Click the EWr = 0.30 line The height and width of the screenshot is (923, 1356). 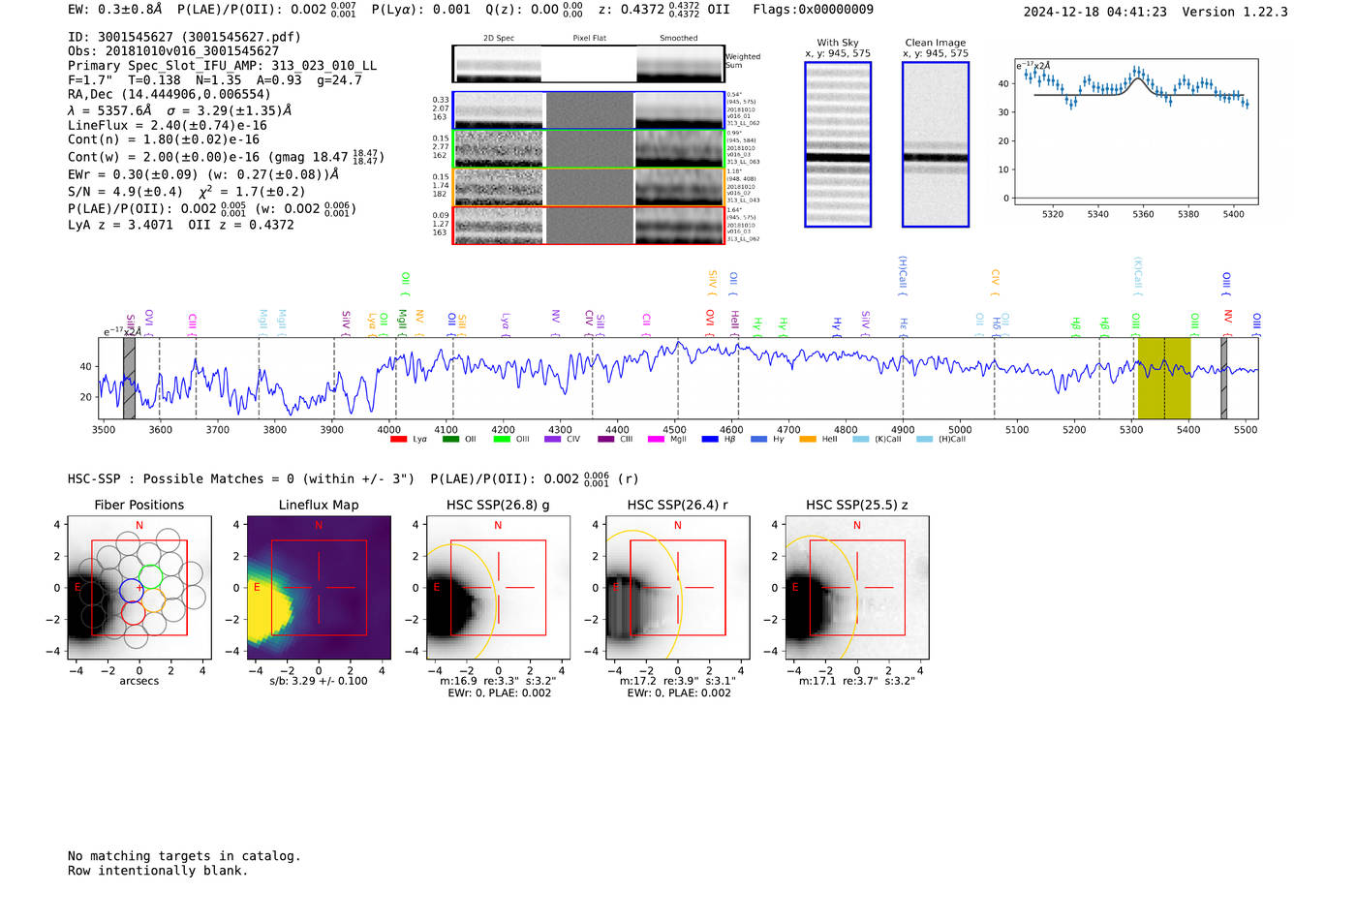[x=203, y=174]
